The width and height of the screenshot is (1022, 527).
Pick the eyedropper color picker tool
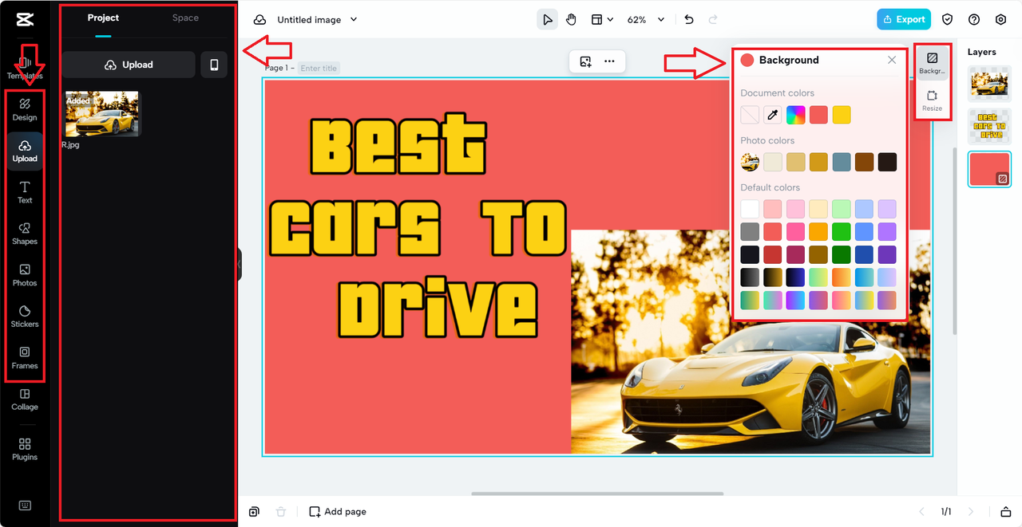pyautogui.click(x=773, y=115)
